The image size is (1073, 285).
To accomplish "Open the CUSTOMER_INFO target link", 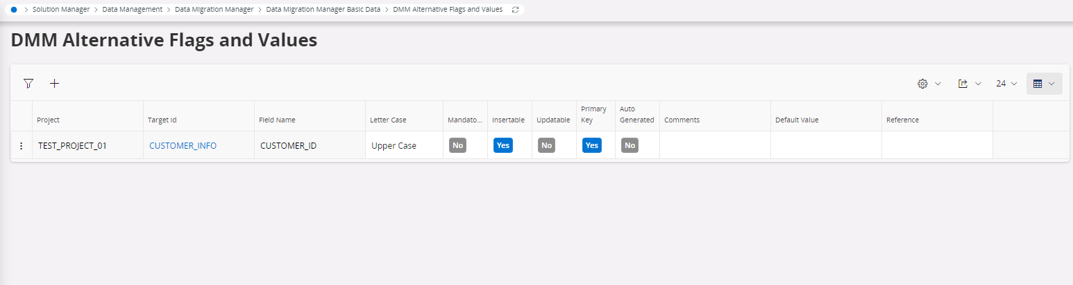I will pyautogui.click(x=183, y=146).
